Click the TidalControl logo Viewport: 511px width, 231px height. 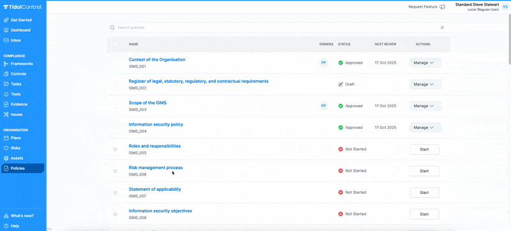tap(22, 7)
